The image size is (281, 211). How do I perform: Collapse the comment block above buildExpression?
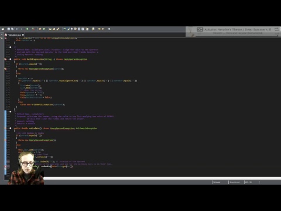(11, 47)
